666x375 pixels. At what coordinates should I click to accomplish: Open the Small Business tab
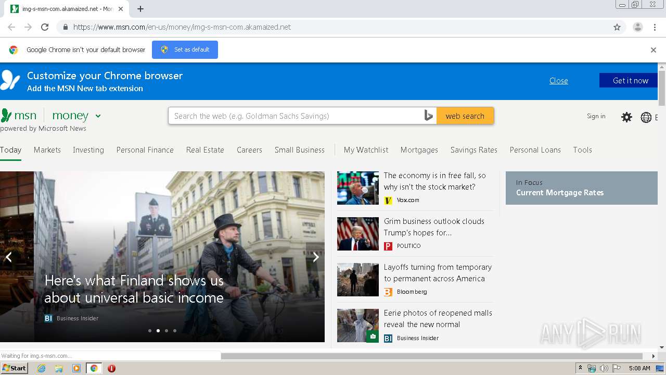coord(300,150)
